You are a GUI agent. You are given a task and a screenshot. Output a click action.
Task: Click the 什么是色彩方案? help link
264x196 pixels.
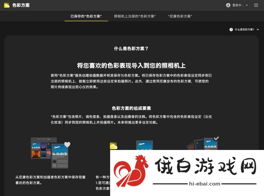pos(244,30)
